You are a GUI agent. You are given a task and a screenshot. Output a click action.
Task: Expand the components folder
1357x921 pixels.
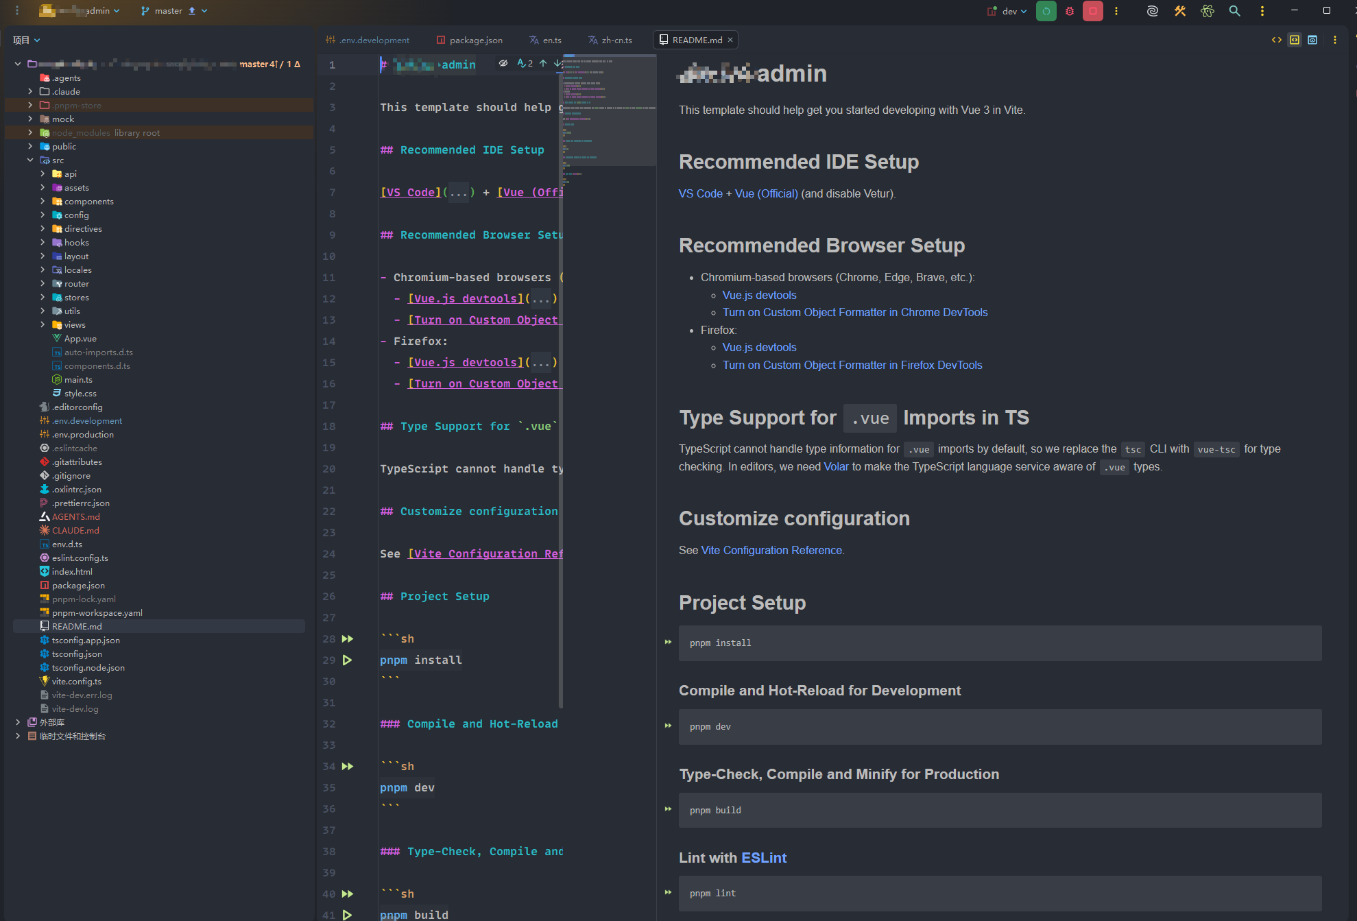point(43,201)
